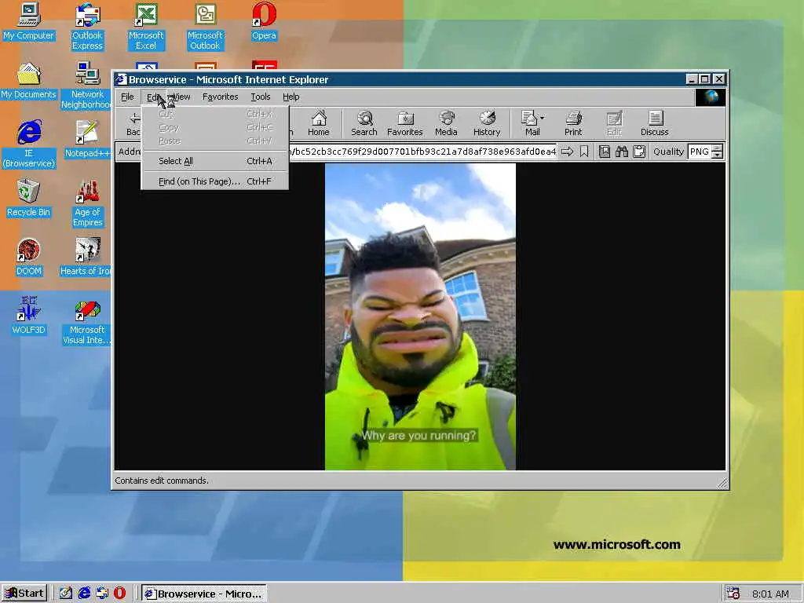Click the IE globe throbber icon
The width and height of the screenshot is (804, 603).
pos(711,97)
